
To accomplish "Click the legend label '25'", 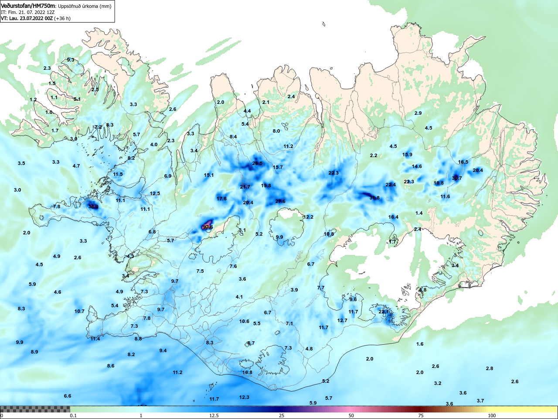I will [282, 416].
